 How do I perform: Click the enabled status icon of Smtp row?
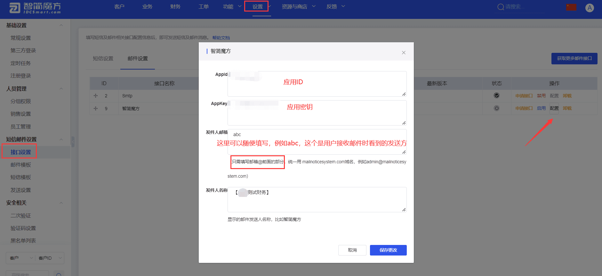(496, 95)
